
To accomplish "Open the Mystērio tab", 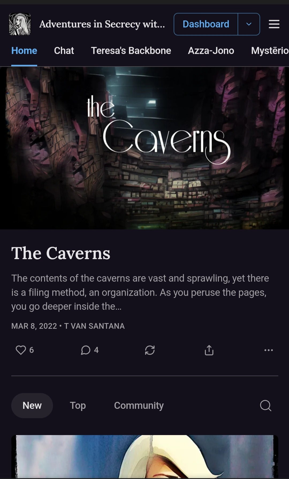I will pyautogui.click(x=270, y=51).
